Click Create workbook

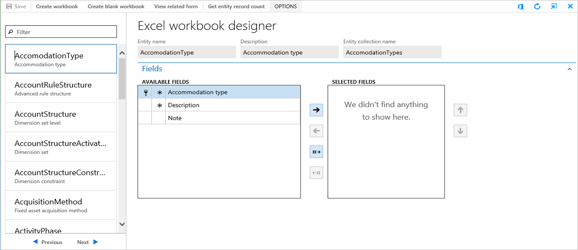[57, 6]
